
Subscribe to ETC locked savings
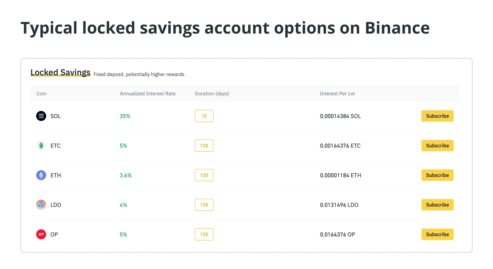[437, 146]
